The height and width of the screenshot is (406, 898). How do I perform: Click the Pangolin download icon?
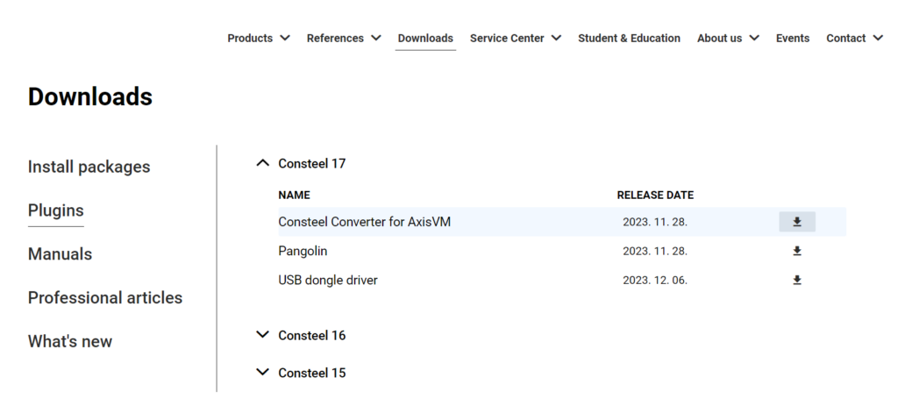(x=796, y=251)
